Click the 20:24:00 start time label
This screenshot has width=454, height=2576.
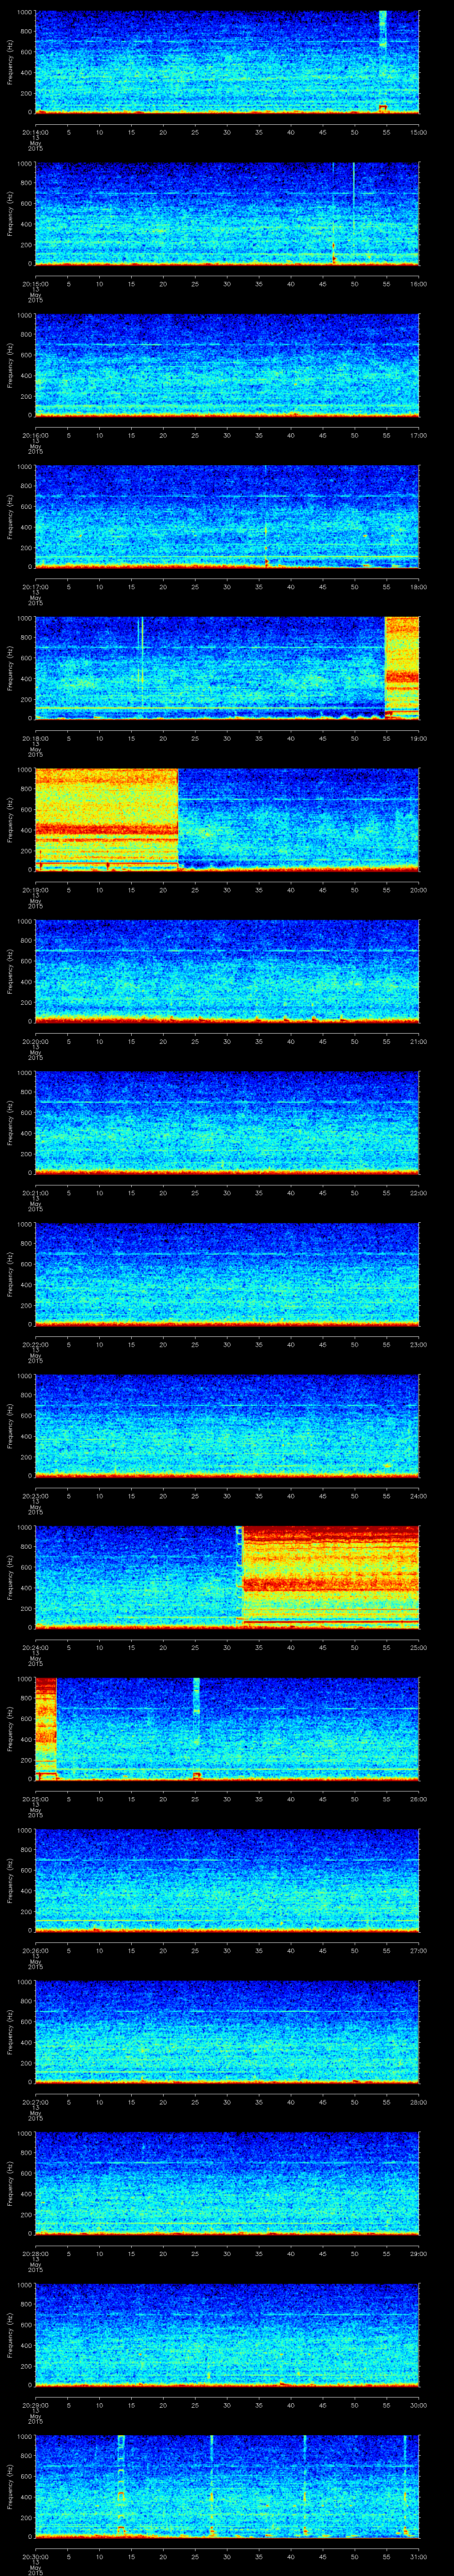click(35, 1647)
